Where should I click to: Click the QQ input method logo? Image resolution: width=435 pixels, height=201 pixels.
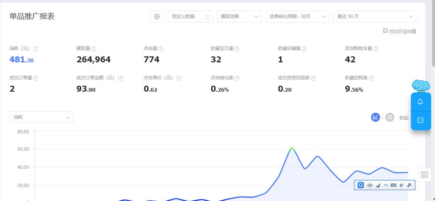click(x=360, y=185)
